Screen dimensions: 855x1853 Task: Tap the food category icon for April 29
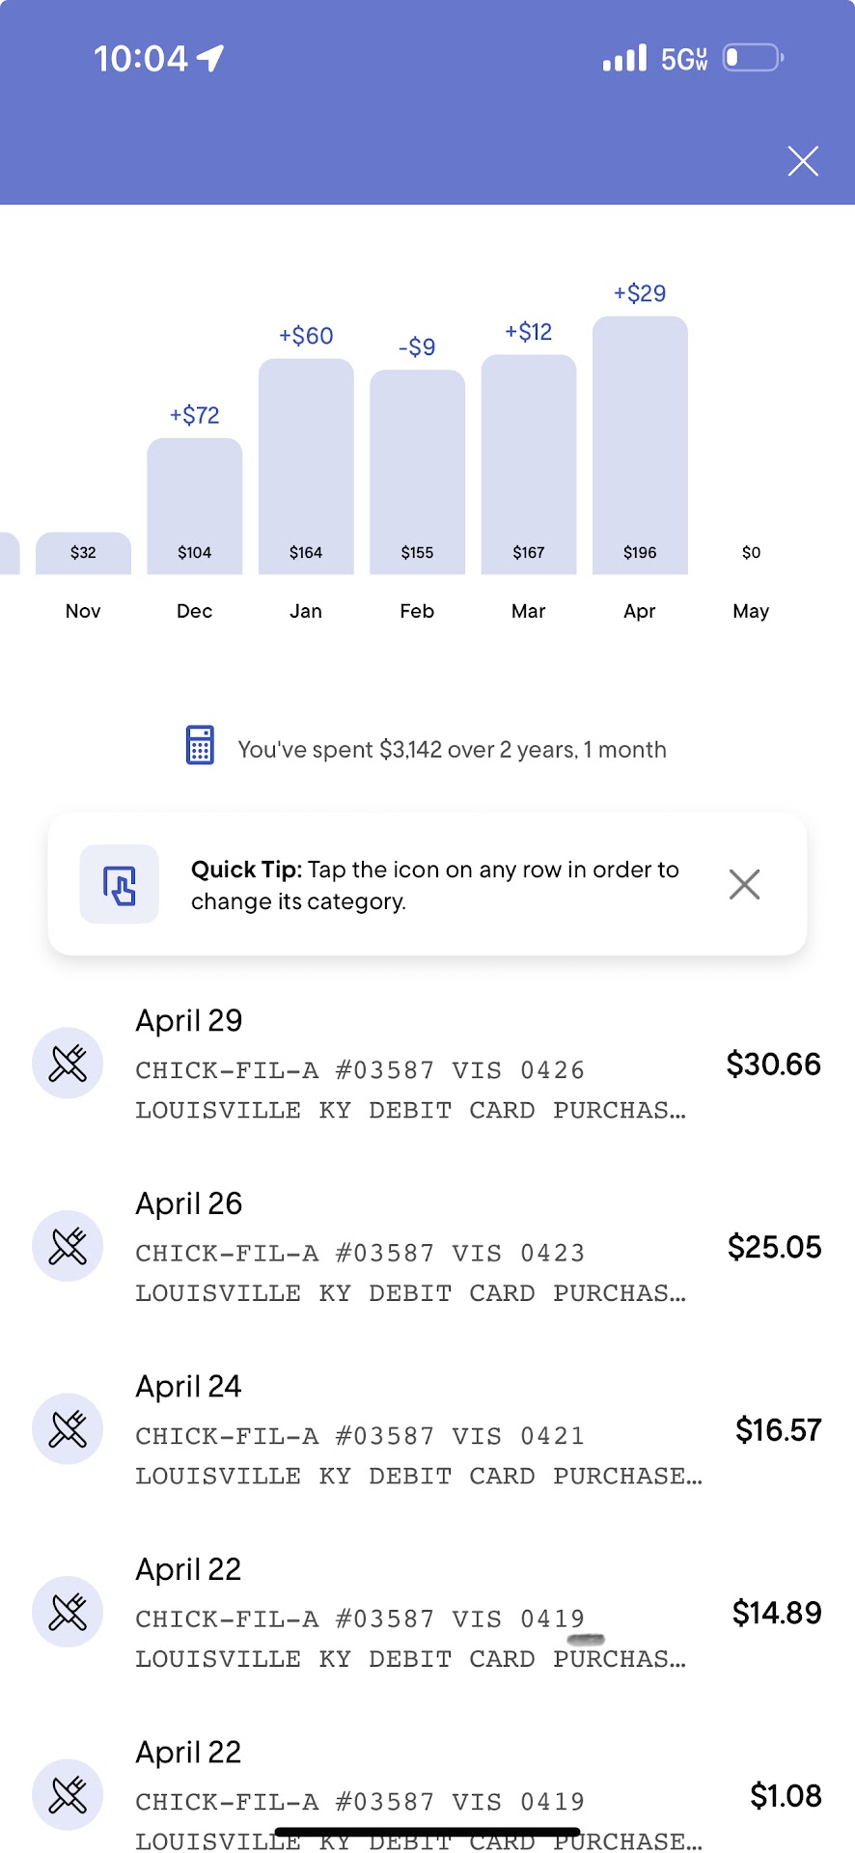[x=68, y=1064]
